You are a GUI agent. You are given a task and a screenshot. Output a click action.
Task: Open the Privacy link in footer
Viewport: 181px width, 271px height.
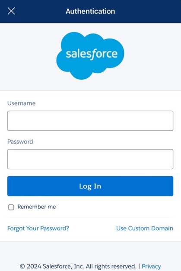[151, 266]
